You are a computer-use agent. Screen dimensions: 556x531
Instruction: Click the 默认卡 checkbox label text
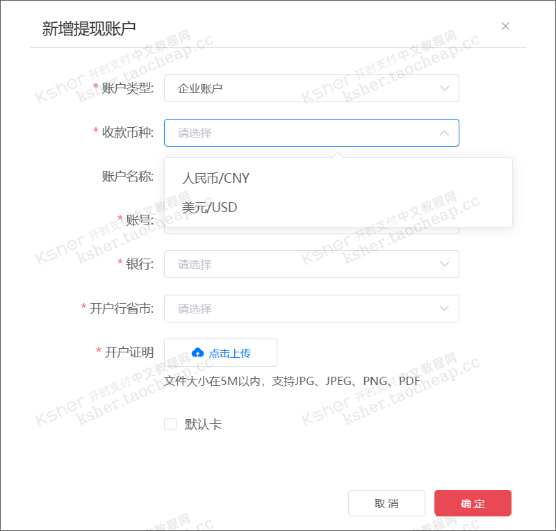[x=203, y=424]
